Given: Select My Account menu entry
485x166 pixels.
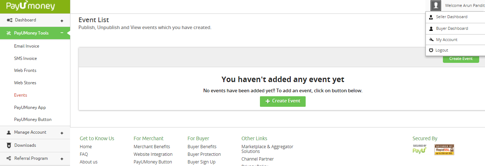Looking at the screenshot, I should [x=455, y=40].
